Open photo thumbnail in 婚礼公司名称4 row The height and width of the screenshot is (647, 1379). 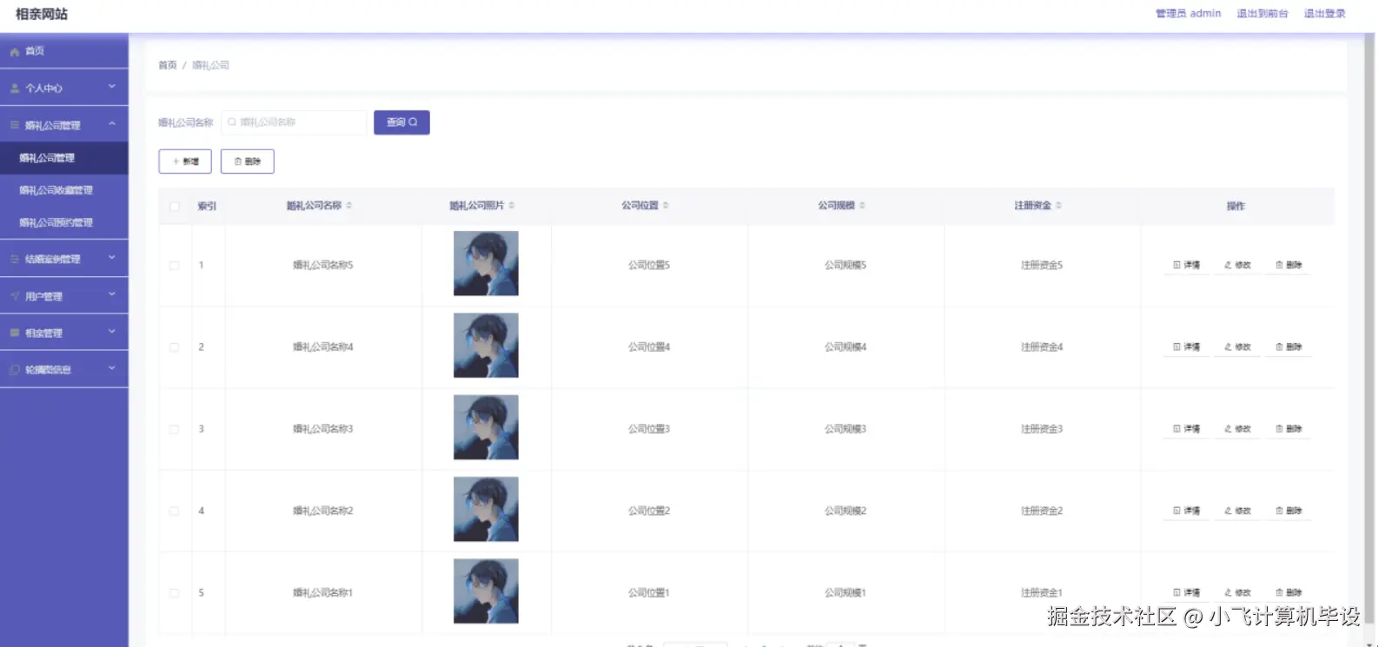(x=486, y=346)
